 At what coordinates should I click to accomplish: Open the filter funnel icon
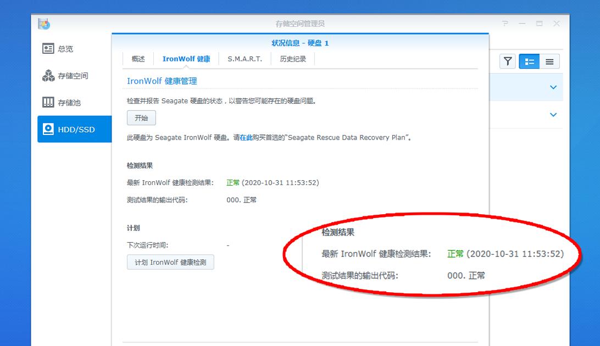pyautogui.click(x=507, y=61)
